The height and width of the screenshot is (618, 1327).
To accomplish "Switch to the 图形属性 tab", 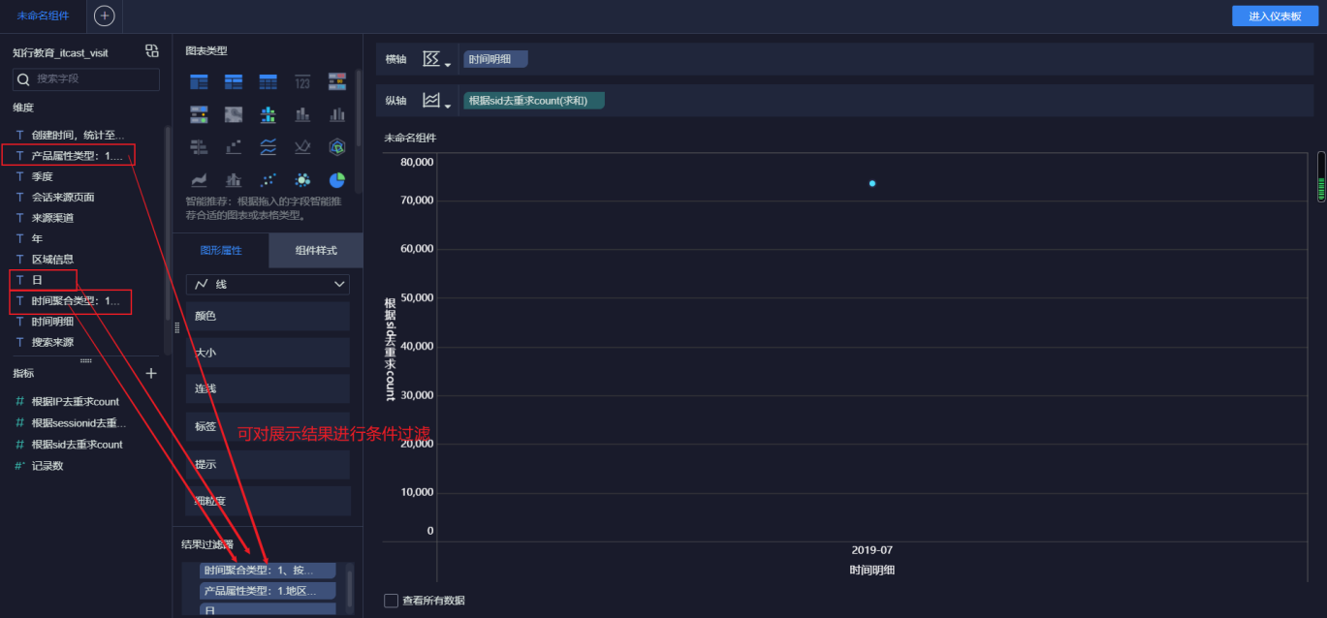I will [221, 250].
